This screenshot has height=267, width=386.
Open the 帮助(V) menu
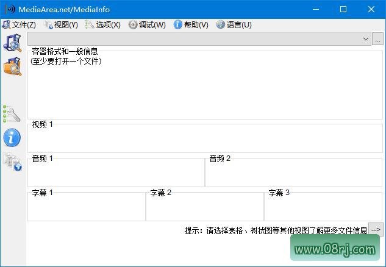point(191,24)
